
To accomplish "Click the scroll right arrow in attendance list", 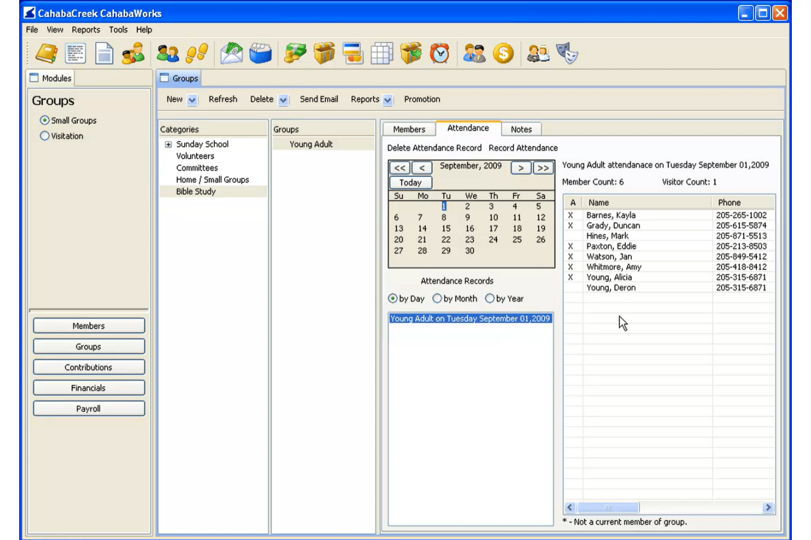I will 768,508.
